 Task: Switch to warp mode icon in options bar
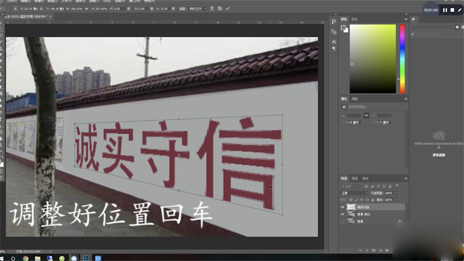click(212, 8)
